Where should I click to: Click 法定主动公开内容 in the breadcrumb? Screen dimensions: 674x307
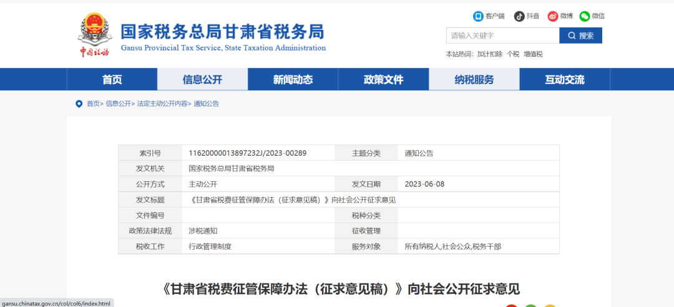(162, 104)
